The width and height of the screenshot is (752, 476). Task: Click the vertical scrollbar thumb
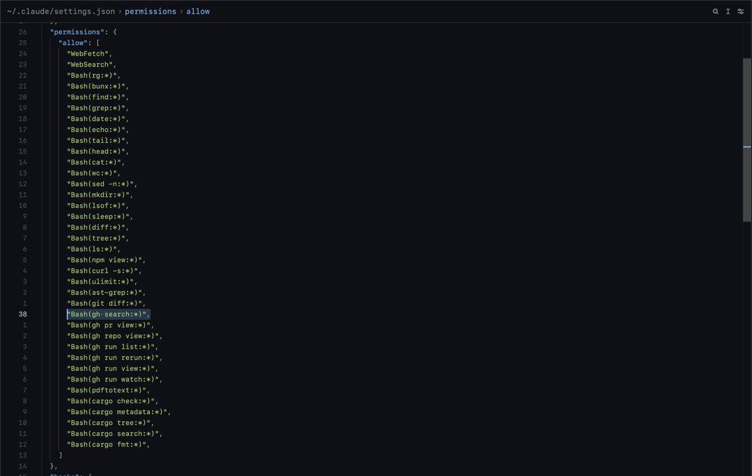[x=747, y=140]
